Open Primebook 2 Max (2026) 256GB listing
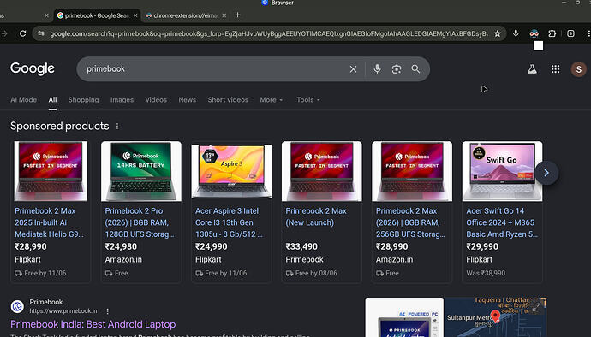 (x=410, y=222)
